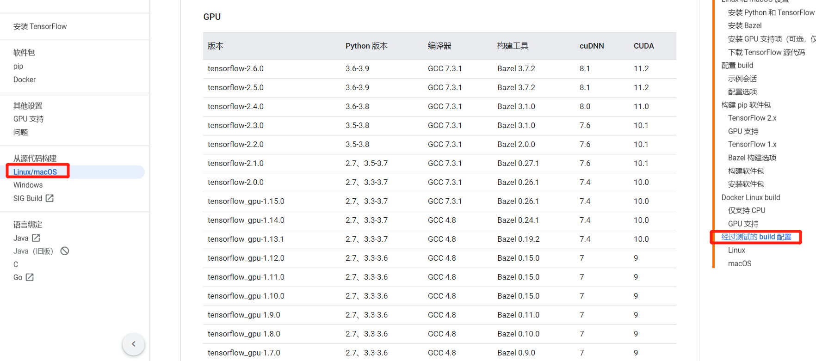Go to GPU 支持 in left sidebar
Viewport: 816px width, 361px height.
[x=29, y=119]
